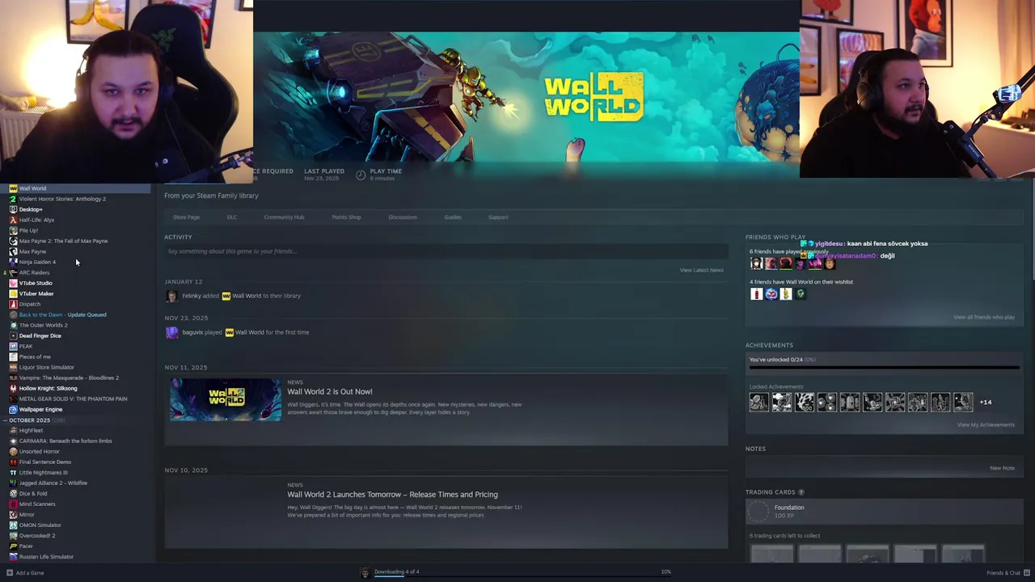Click the View Latest News link
The width and height of the screenshot is (1035, 582).
(702, 270)
